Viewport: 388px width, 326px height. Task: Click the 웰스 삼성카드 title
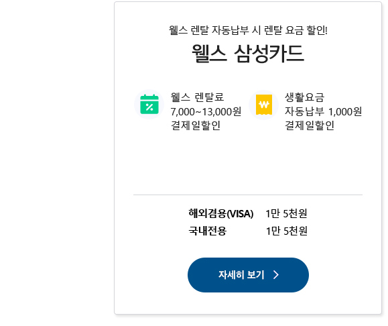(248, 53)
